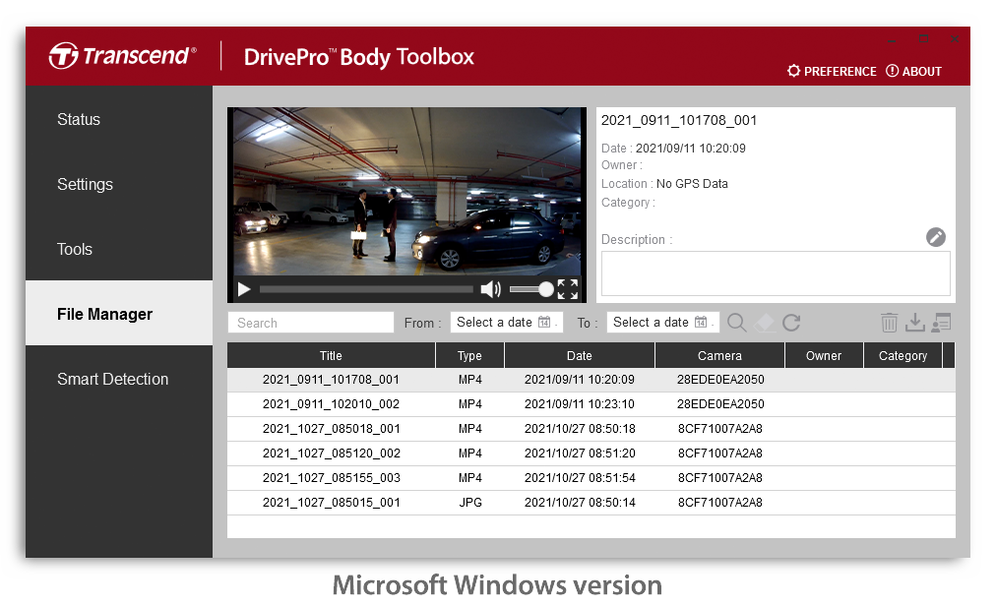
Task: Delete selected file with trash icon
Action: [x=890, y=323]
